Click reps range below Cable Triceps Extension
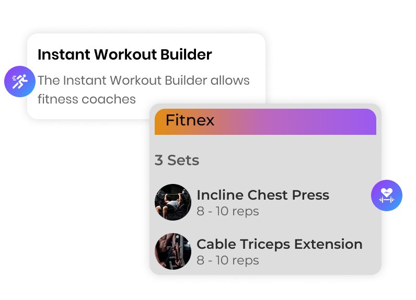 (x=227, y=260)
